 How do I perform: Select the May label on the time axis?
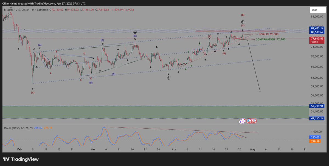click(253, 149)
